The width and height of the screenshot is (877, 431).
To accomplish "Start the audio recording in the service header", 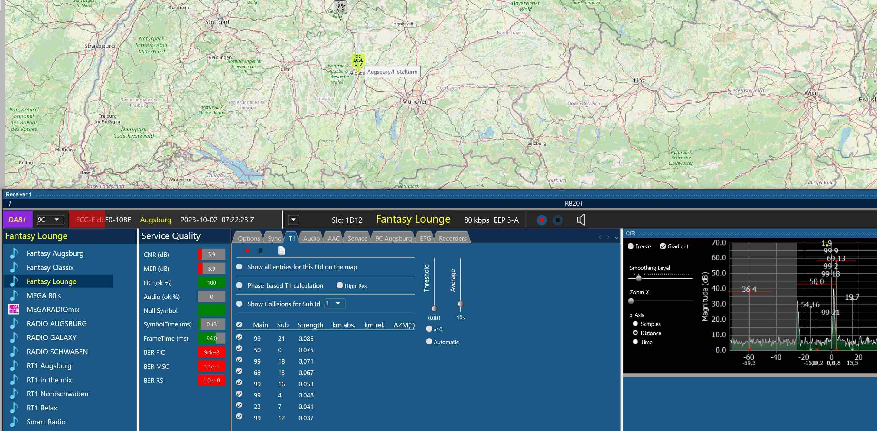I will pyautogui.click(x=542, y=220).
